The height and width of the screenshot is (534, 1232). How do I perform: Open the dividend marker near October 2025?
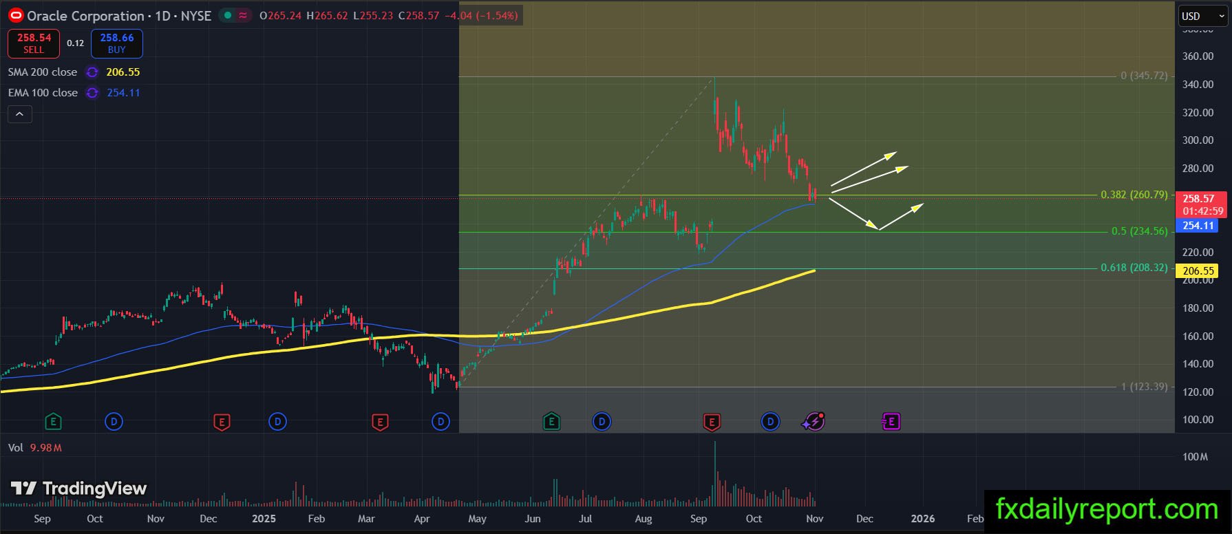coord(770,421)
